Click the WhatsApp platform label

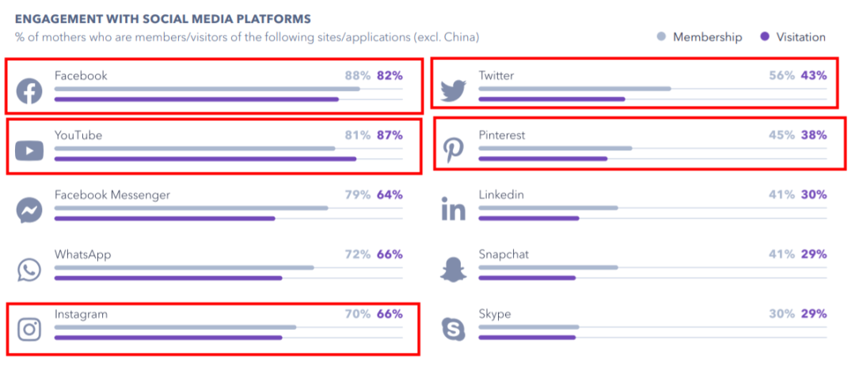(x=82, y=255)
